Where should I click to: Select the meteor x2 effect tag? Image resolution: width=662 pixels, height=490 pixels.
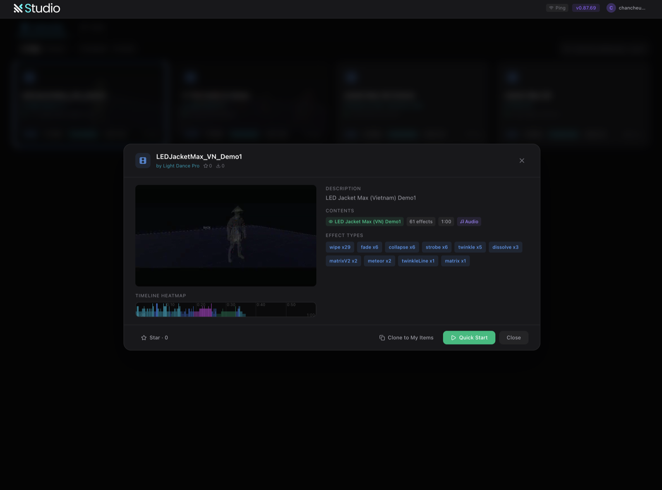click(379, 261)
